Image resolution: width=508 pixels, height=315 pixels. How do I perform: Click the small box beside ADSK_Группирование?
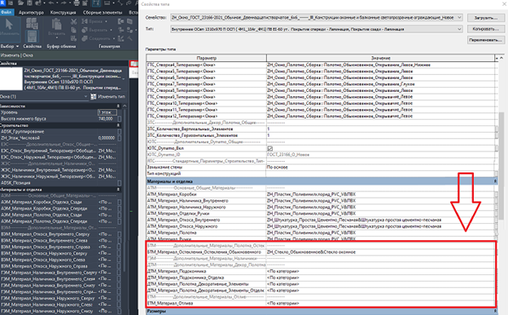120,132
